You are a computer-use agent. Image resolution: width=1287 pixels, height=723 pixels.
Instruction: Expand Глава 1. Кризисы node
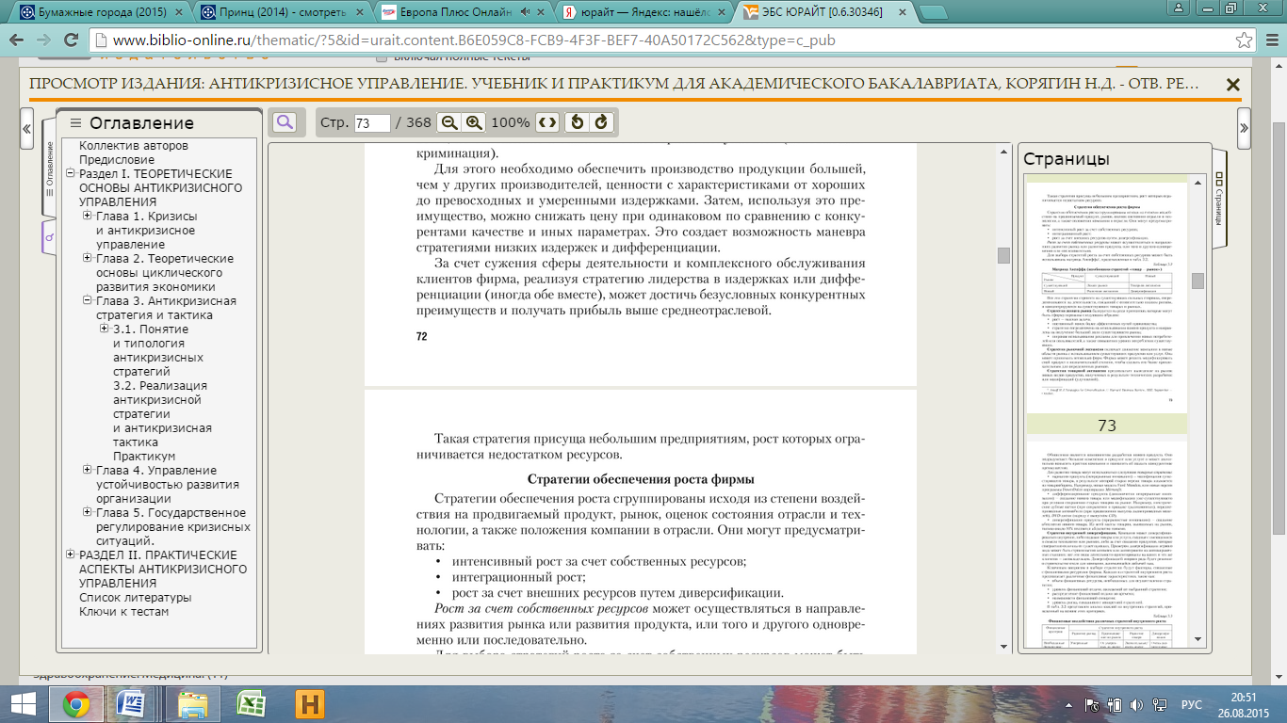tap(88, 217)
